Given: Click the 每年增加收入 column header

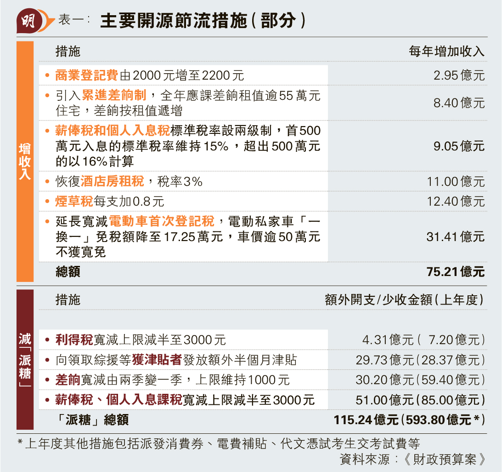Looking at the screenshot, I should (x=446, y=52).
